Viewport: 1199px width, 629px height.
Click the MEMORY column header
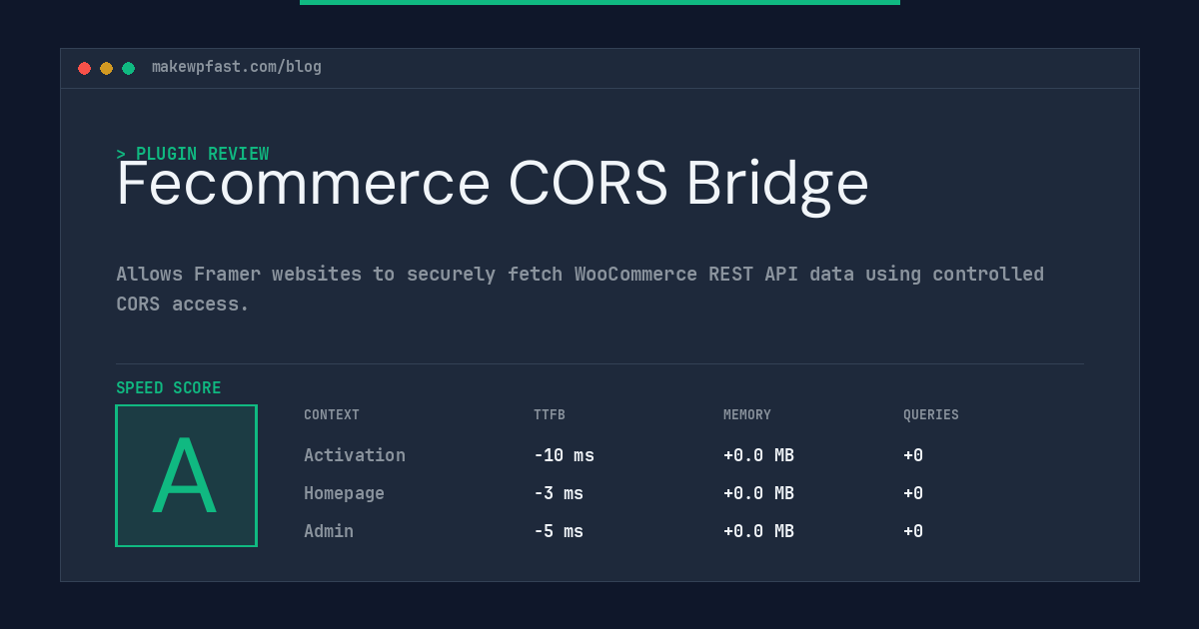[x=747, y=415]
